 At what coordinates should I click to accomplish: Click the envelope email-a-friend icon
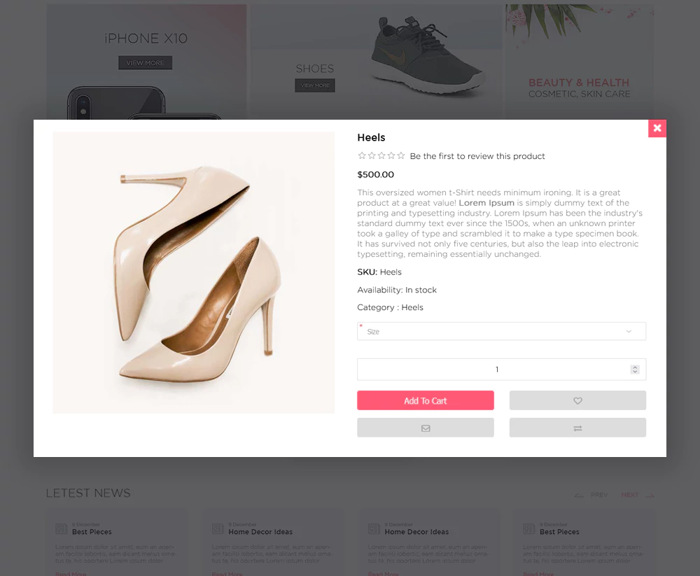pos(426,428)
